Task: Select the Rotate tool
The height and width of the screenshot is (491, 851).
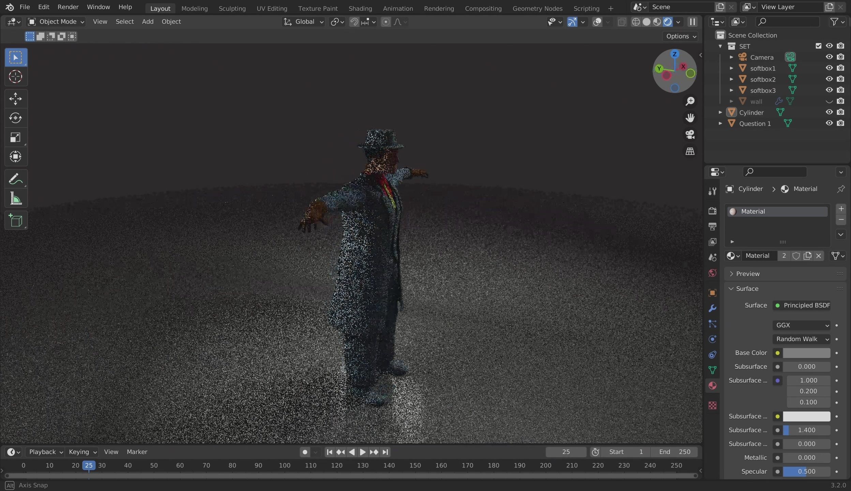Action: [15, 118]
